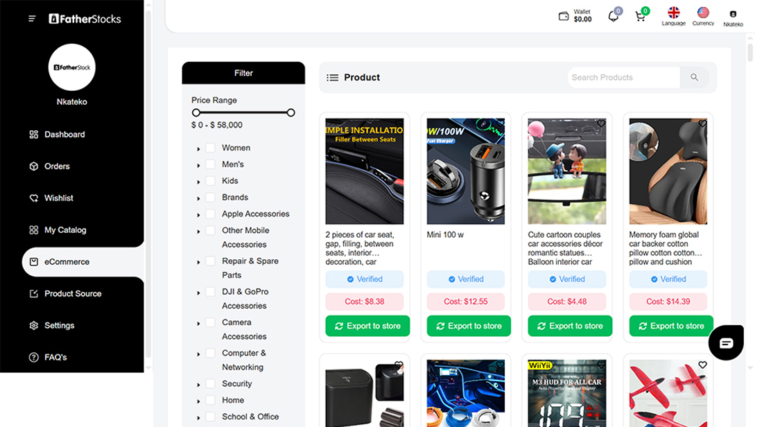Click the list icon beside Product heading
The width and height of the screenshot is (780, 427).
point(332,78)
